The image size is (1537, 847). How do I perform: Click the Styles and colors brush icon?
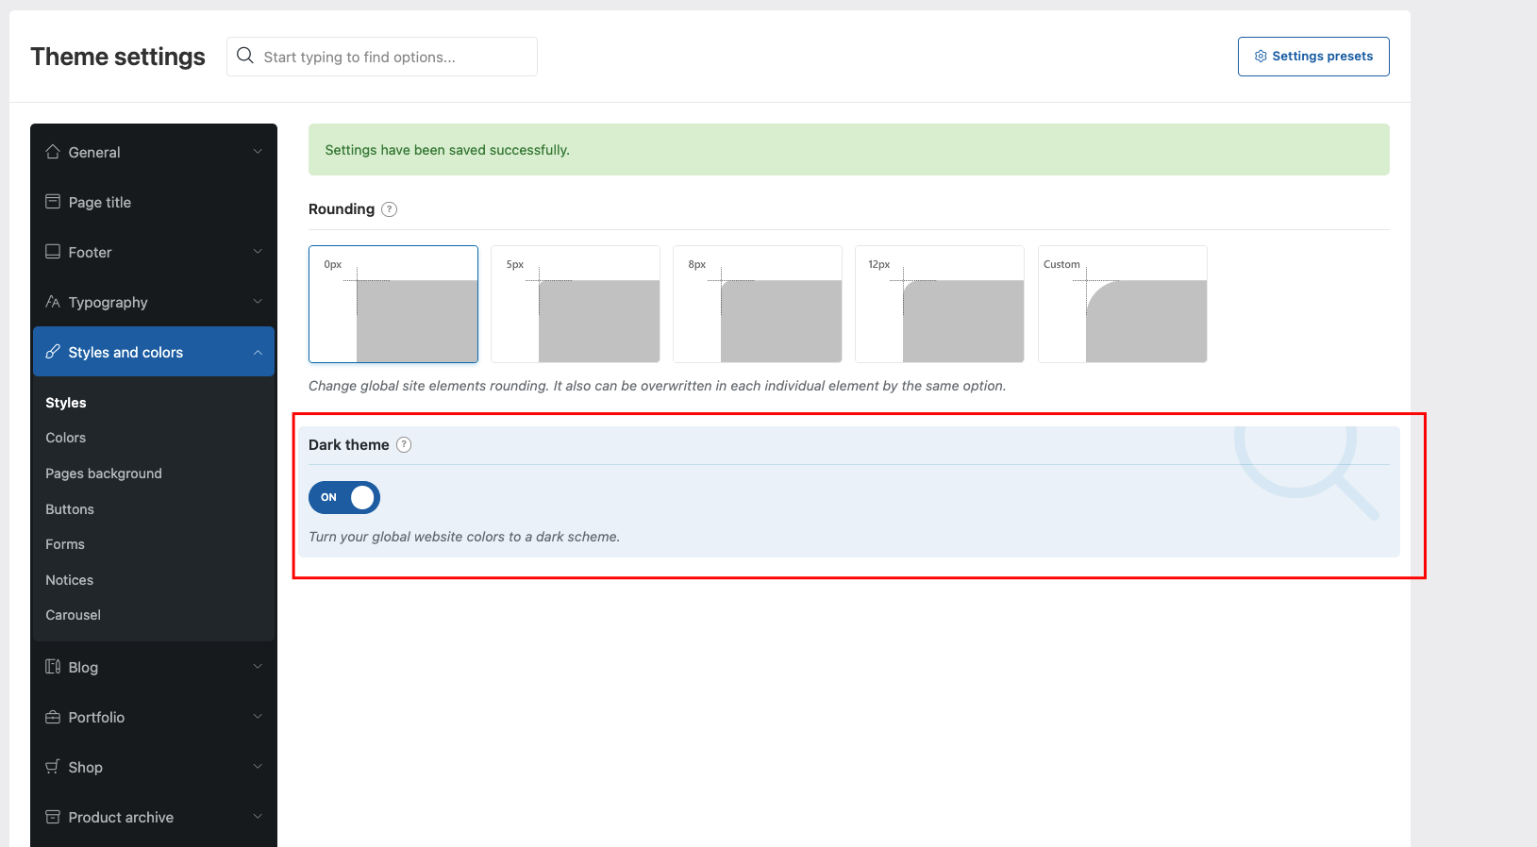coord(53,352)
